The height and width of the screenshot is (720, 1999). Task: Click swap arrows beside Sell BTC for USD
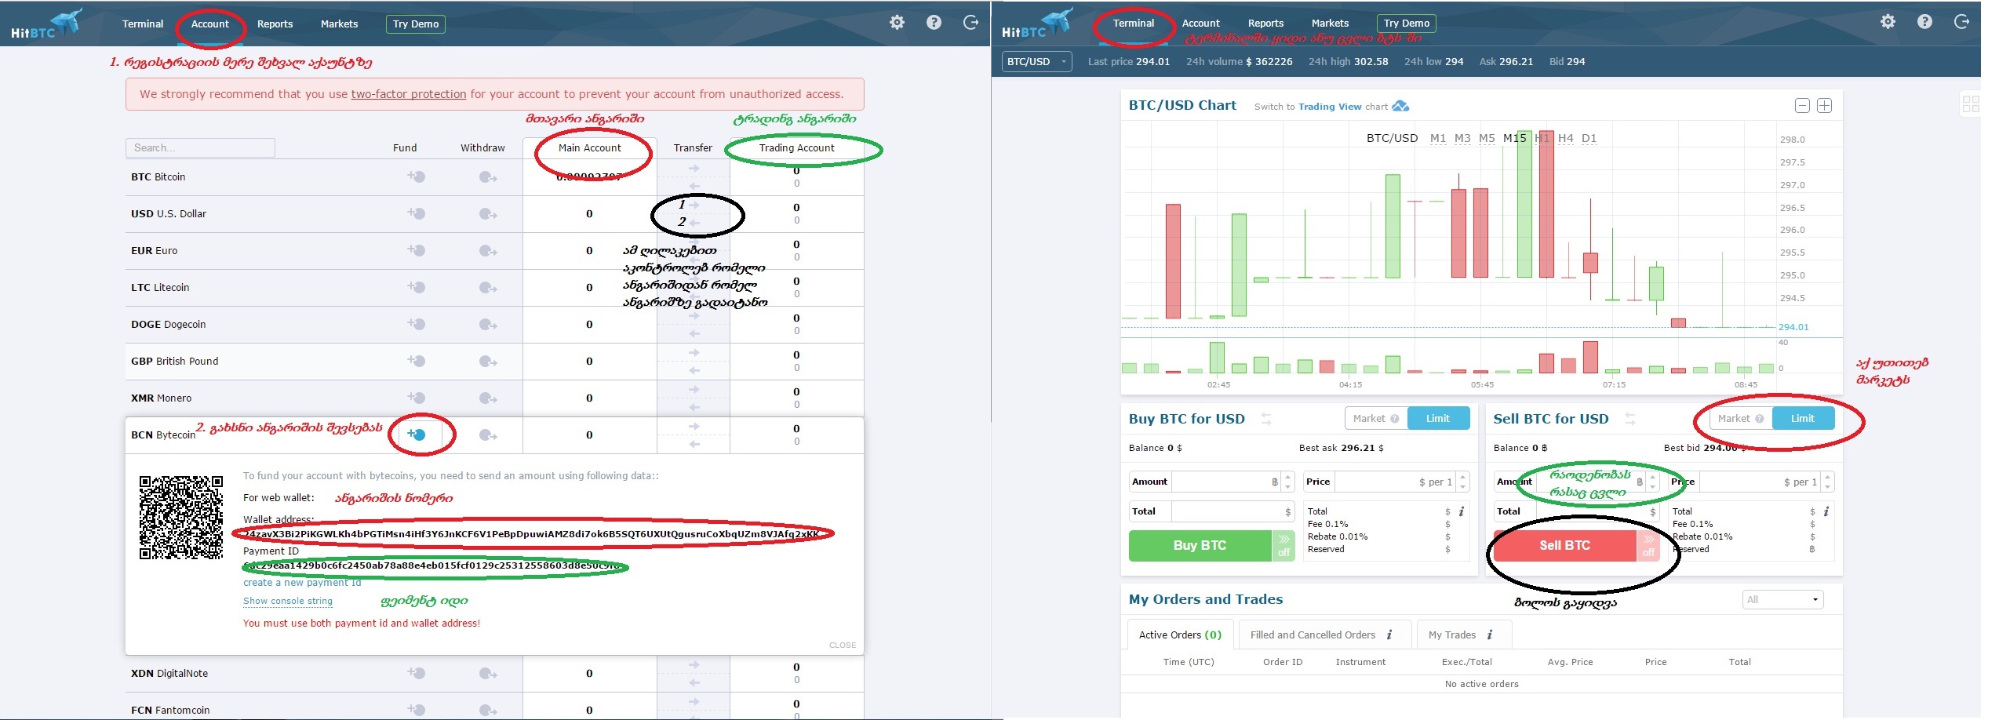pyautogui.click(x=1629, y=419)
